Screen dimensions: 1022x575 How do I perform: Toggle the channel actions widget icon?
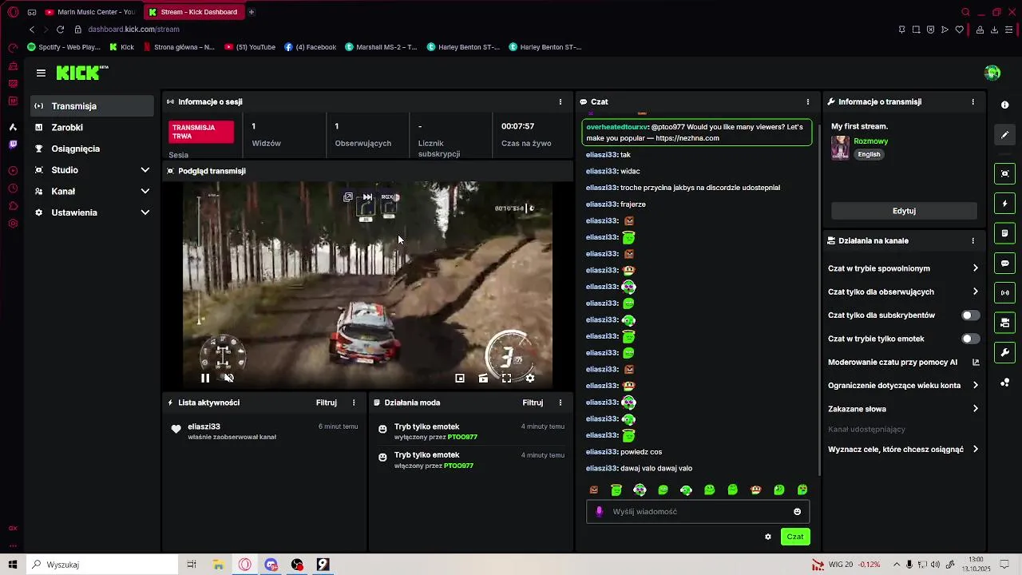coord(1004,323)
